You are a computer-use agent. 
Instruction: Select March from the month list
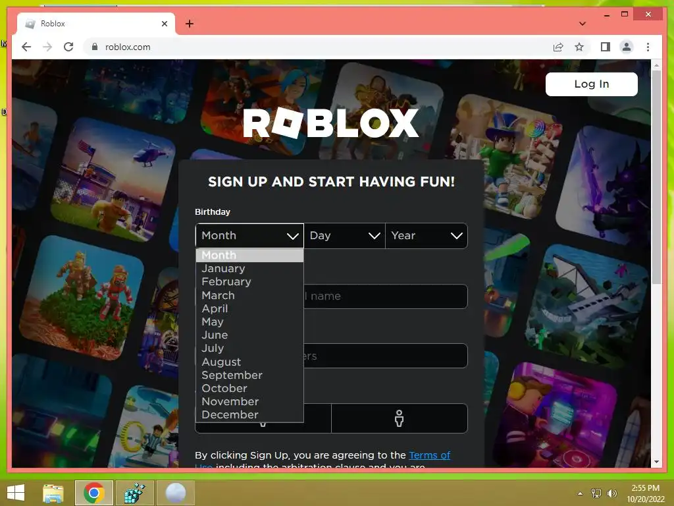click(x=249, y=295)
